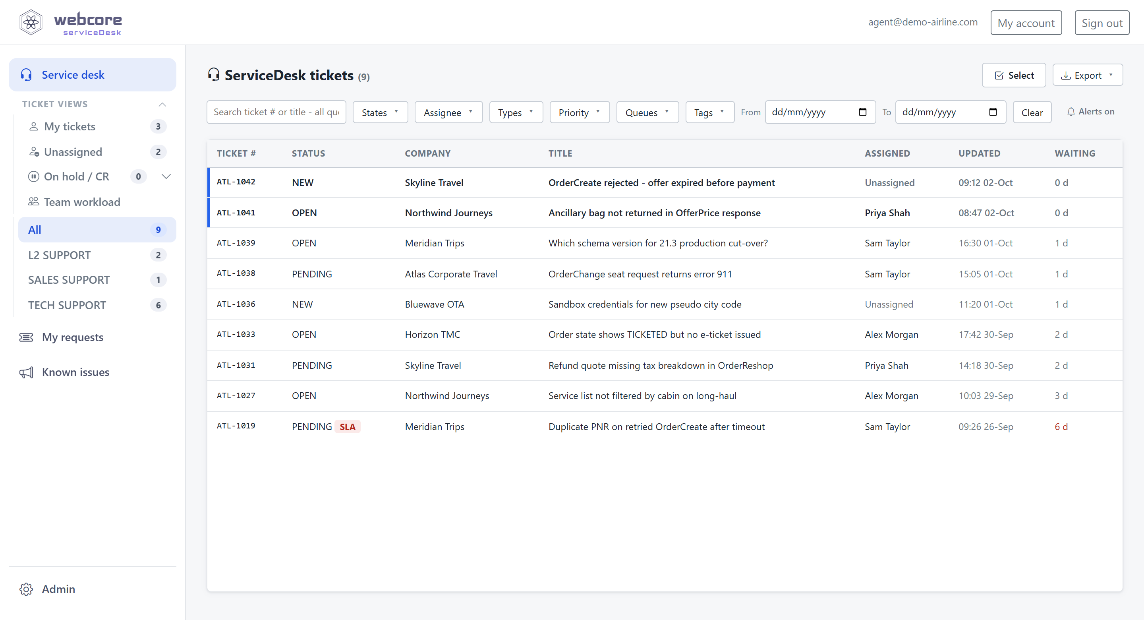Open ticket ATL-1033

(665, 335)
